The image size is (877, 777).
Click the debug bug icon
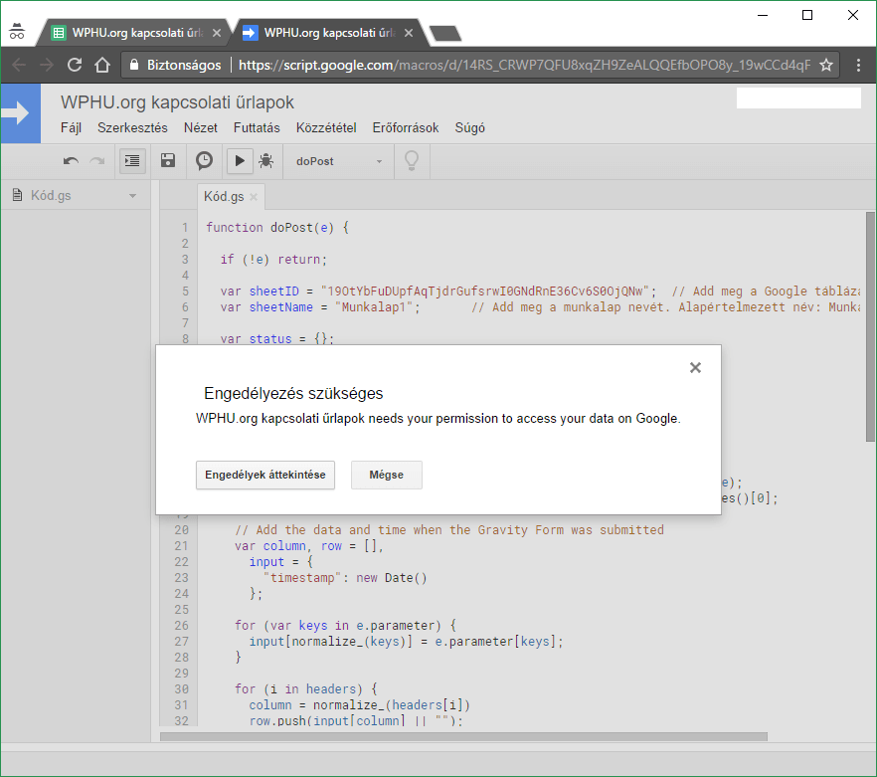pyautogui.click(x=265, y=161)
